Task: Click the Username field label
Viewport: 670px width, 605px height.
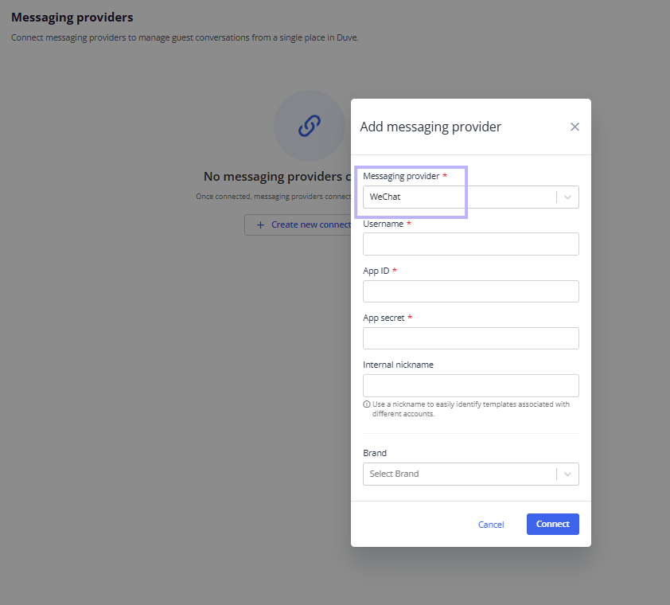Action: 383,224
